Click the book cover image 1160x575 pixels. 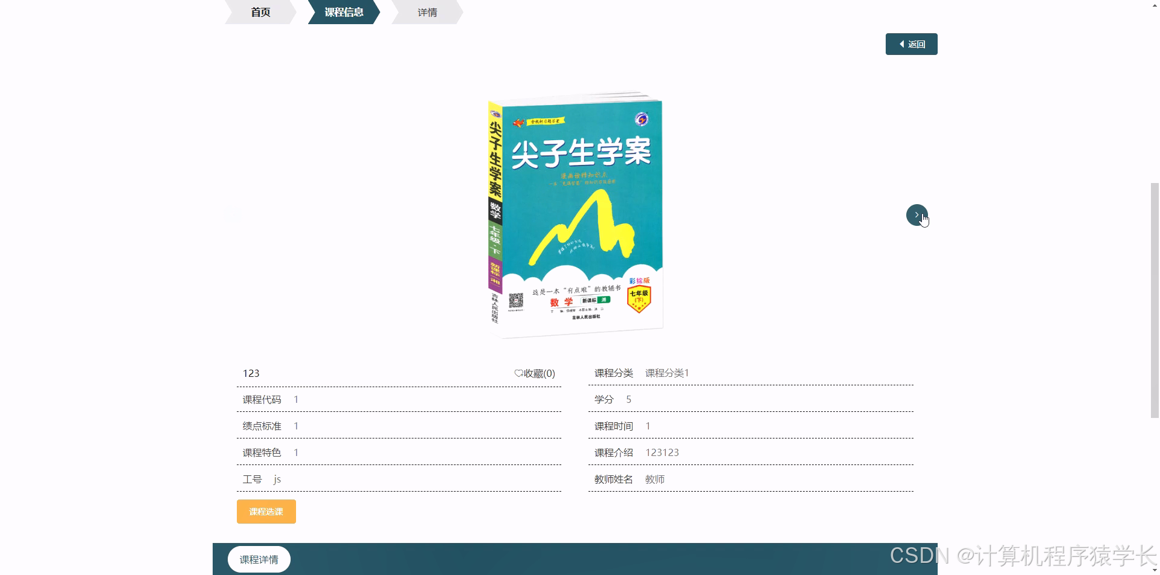point(575,215)
